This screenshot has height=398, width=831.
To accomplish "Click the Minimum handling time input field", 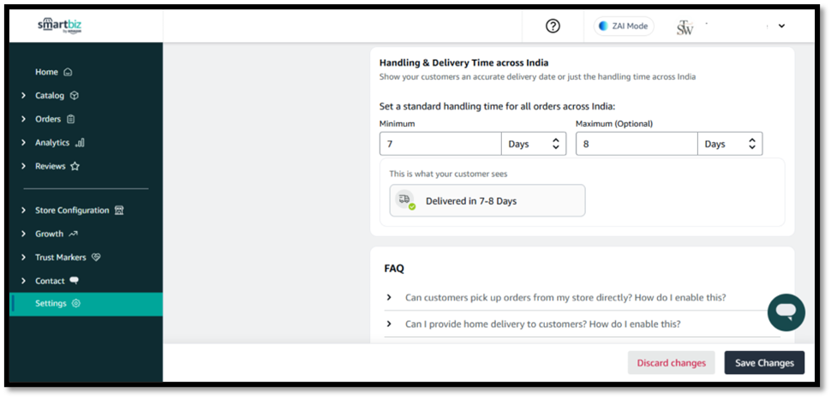I will tap(439, 144).
